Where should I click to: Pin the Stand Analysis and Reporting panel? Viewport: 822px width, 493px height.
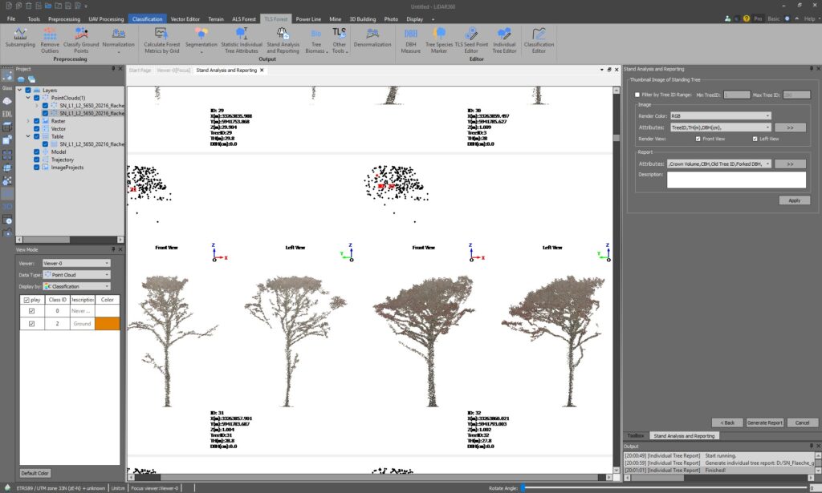pyautogui.click(x=812, y=69)
